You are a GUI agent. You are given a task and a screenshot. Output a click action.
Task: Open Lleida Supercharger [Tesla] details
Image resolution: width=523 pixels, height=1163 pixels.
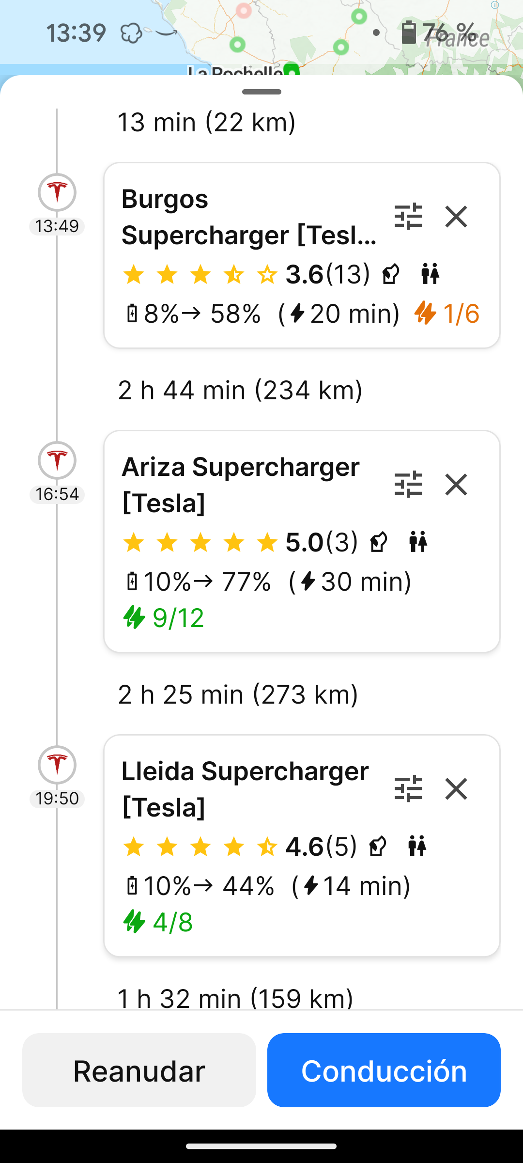click(245, 789)
